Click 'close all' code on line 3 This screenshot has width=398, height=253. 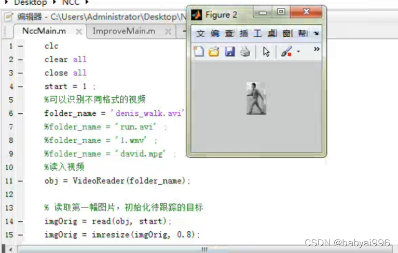[x=65, y=73]
